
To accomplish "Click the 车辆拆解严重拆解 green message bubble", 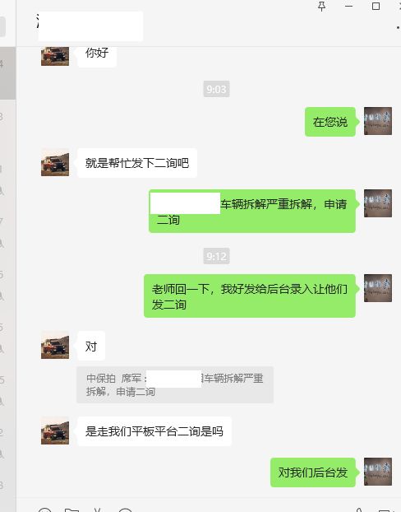I will (x=252, y=212).
